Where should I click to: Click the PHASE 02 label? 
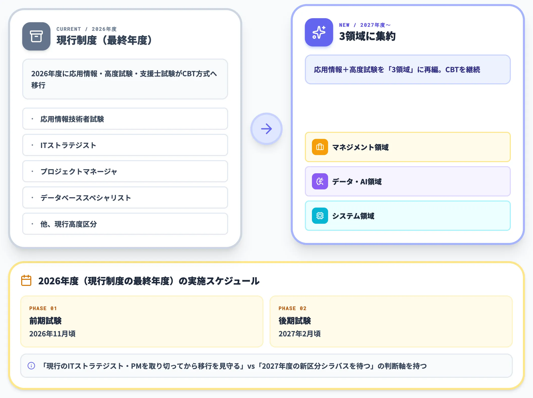pos(292,308)
